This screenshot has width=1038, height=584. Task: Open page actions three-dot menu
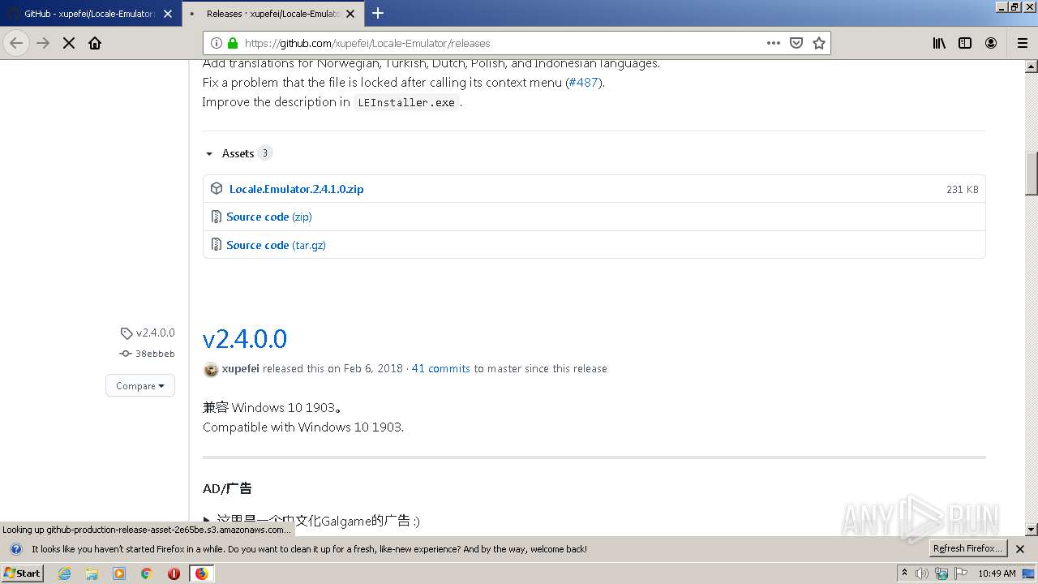(x=773, y=43)
